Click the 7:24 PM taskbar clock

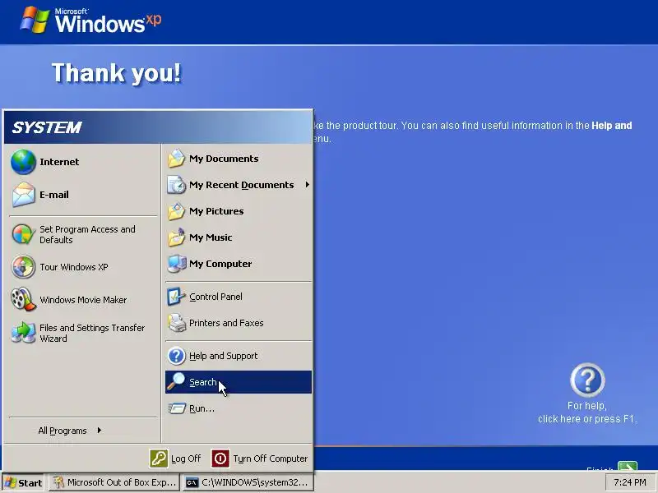[630, 482]
